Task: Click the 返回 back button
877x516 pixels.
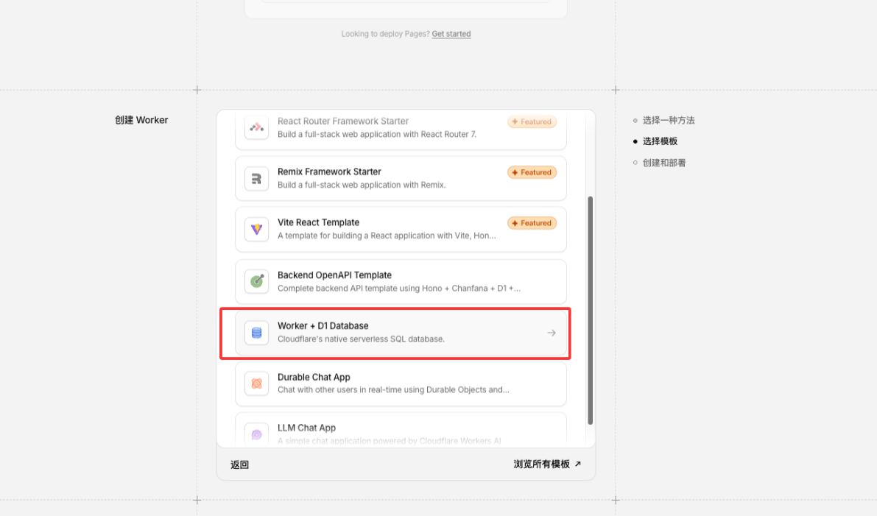Action: [239, 464]
